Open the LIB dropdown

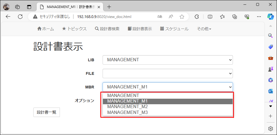(x=168, y=60)
